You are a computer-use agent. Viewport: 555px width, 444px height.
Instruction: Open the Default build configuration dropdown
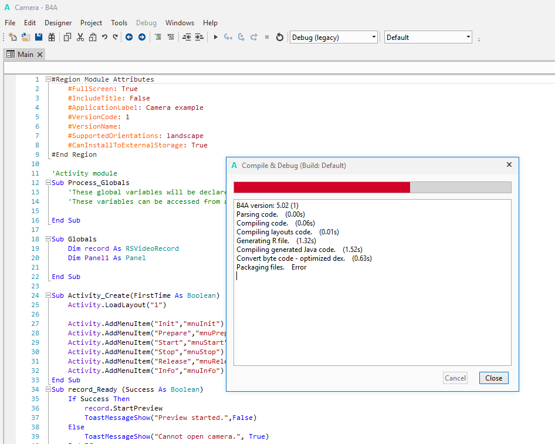[428, 37]
